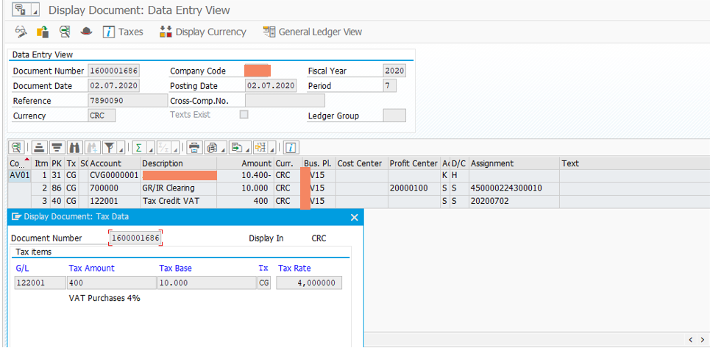Screen dimensions: 710x348
Task: Switch to General Ledger View
Action: click(313, 32)
